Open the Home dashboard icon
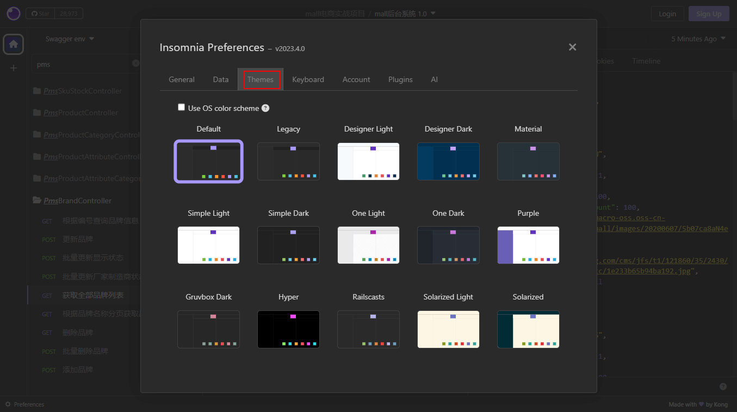Screen dimensions: 737x412 tap(13, 44)
